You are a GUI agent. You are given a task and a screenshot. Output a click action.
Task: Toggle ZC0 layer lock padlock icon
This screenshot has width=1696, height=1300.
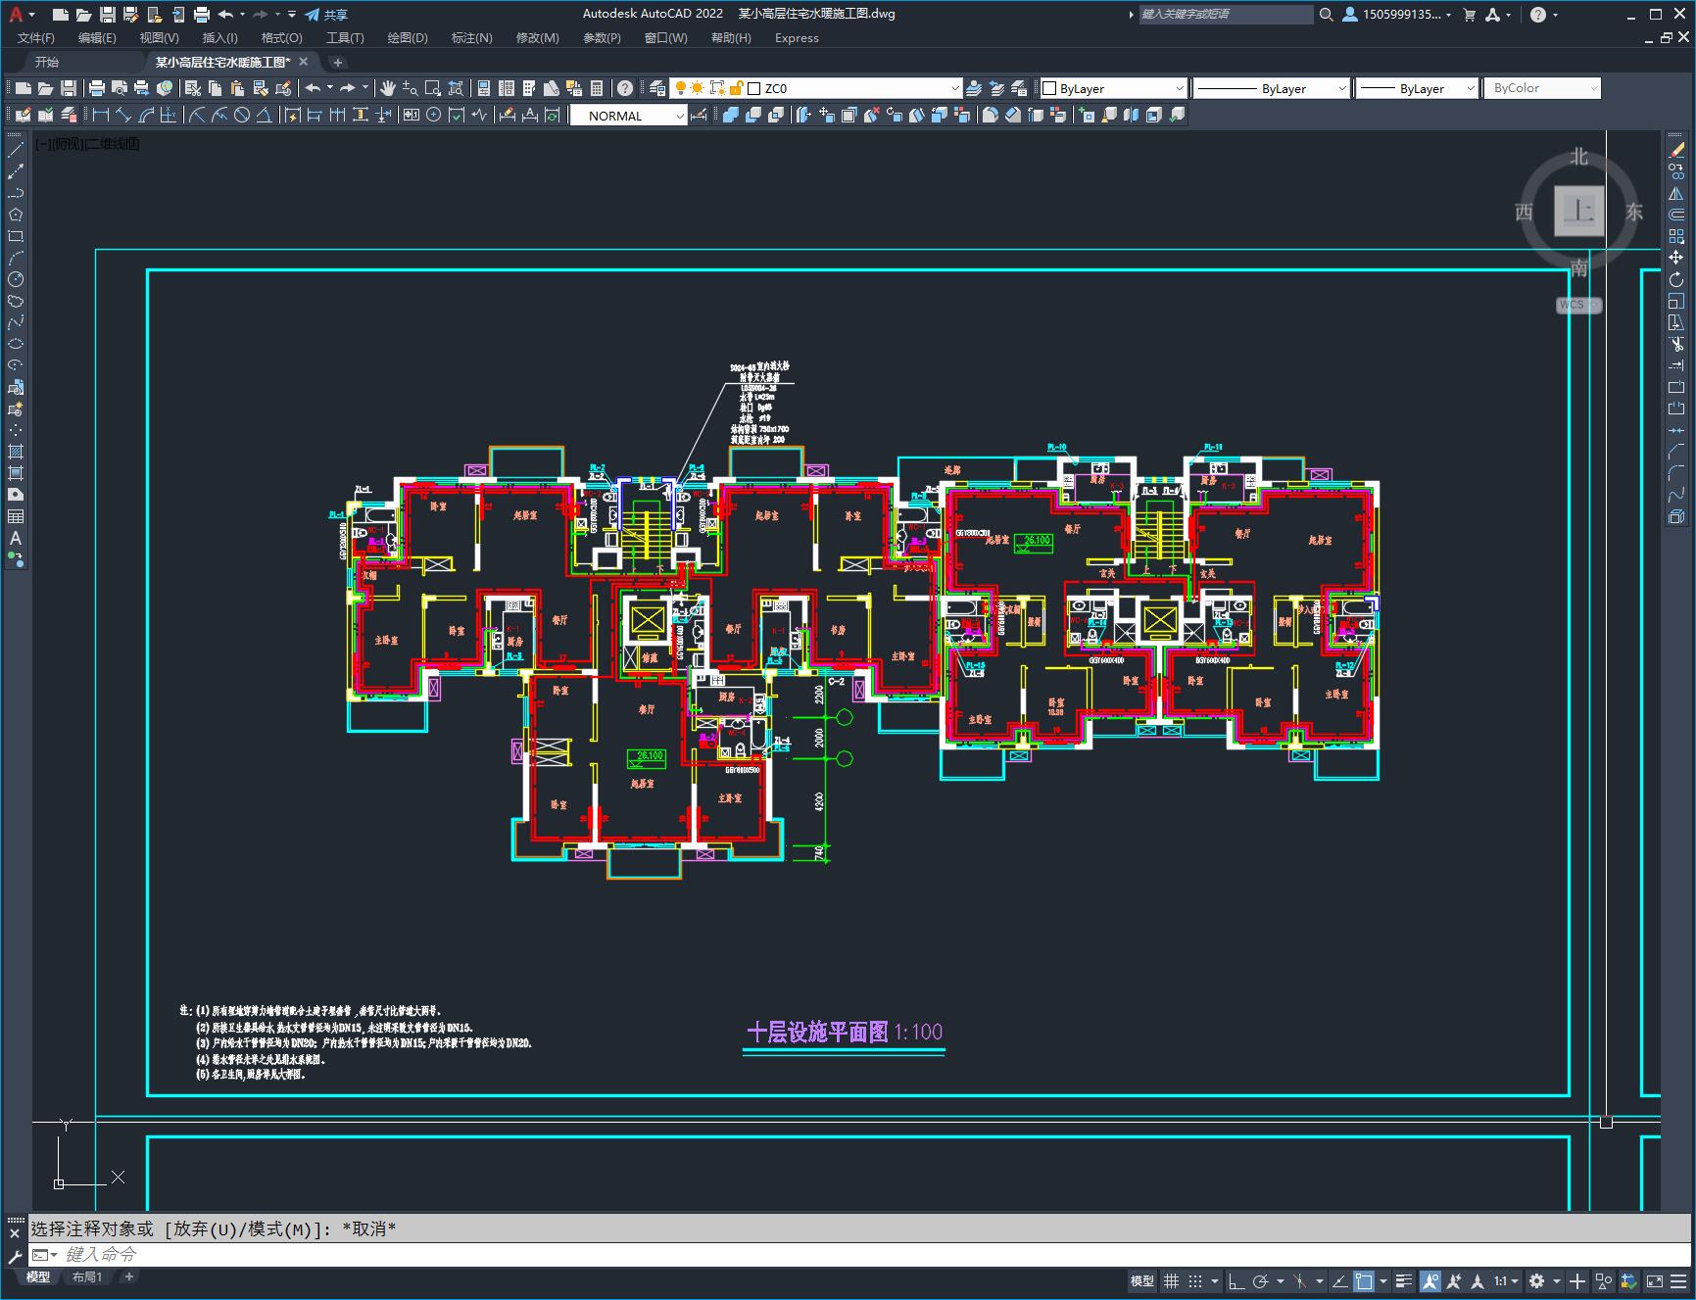737,88
